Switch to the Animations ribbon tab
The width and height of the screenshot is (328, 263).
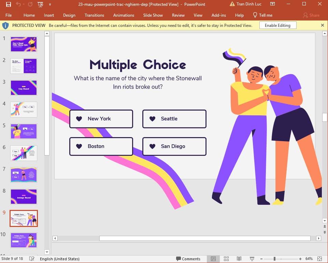[124, 15]
